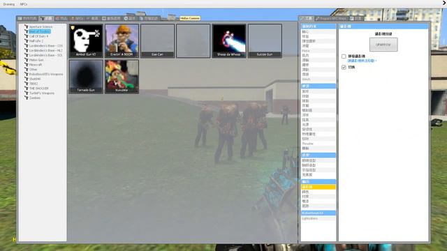Click the pistol icon next to Half-Life 2

27,40
